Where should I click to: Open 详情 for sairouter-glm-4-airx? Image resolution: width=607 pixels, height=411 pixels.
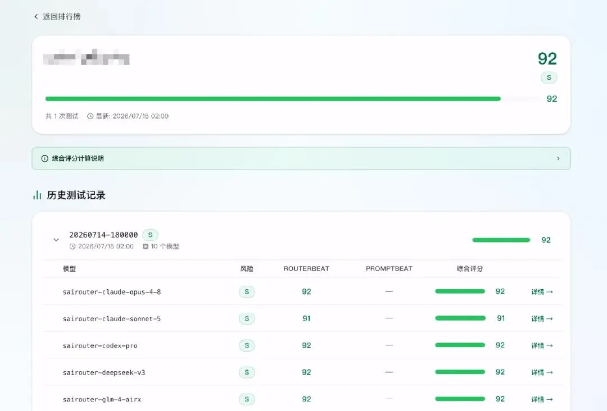tap(542, 399)
